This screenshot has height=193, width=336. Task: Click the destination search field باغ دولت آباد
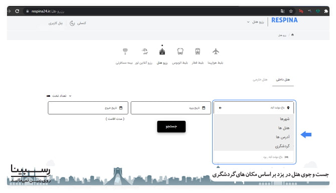click(254, 108)
